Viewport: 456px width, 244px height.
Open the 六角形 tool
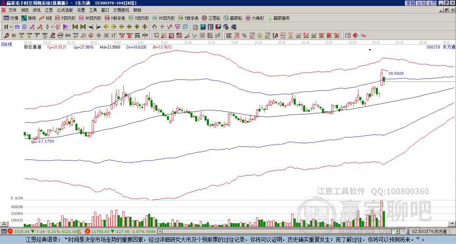(255, 18)
